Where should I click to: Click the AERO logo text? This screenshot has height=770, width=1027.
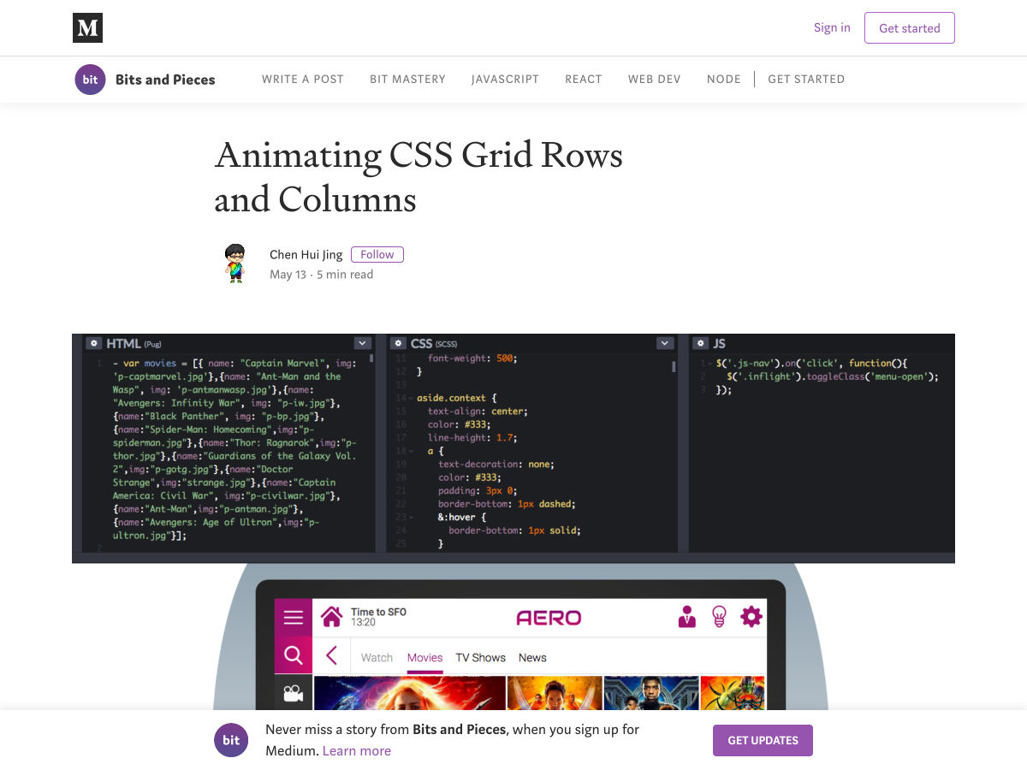point(549,618)
